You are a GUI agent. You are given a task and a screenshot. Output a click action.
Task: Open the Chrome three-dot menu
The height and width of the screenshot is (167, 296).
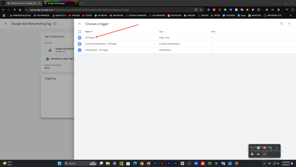pos(293,10)
